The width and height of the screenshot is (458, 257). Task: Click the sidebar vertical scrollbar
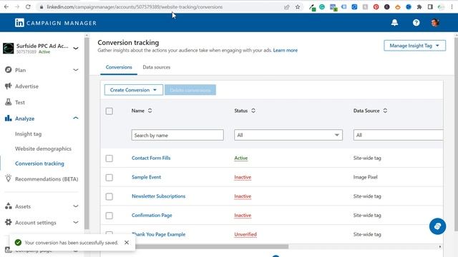87,133
